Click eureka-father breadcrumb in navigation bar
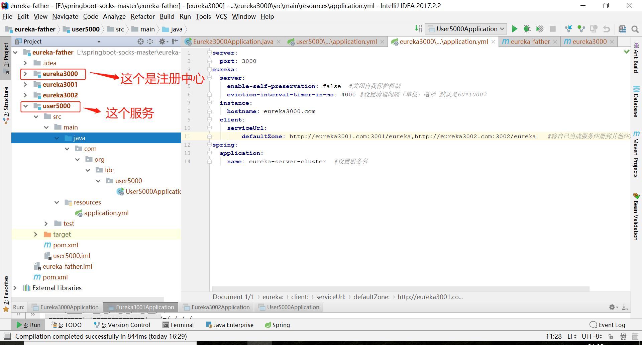This screenshot has width=642, height=345. click(x=31, y=29)
